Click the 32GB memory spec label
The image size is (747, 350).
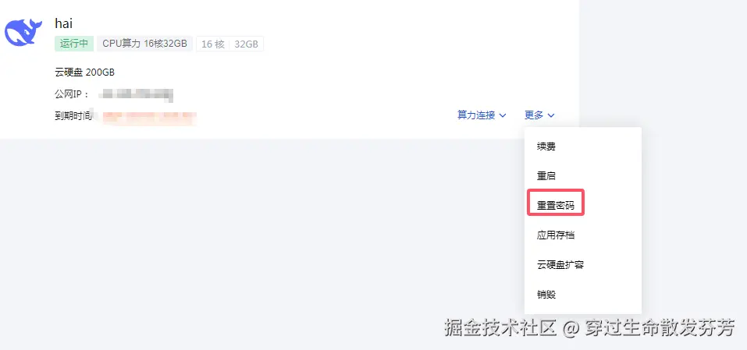(x=247, y=44)
